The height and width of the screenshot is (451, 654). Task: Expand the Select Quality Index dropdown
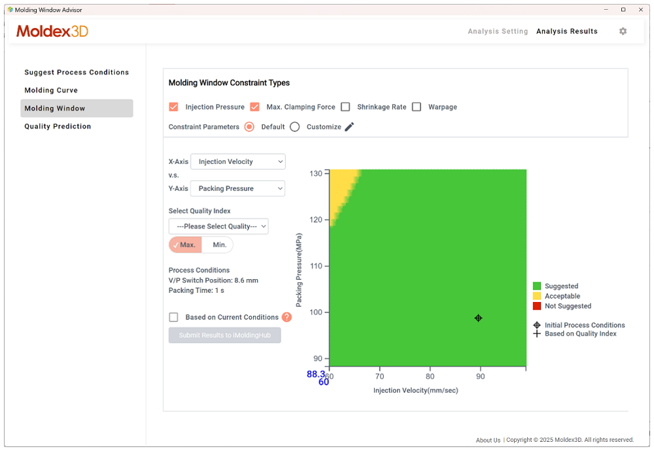[x=218, y=226]
